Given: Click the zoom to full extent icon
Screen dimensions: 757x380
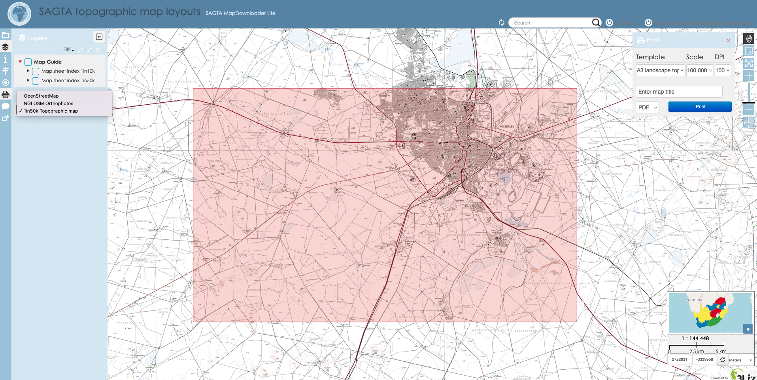Looking at the screenshot, I should [748, 63].
